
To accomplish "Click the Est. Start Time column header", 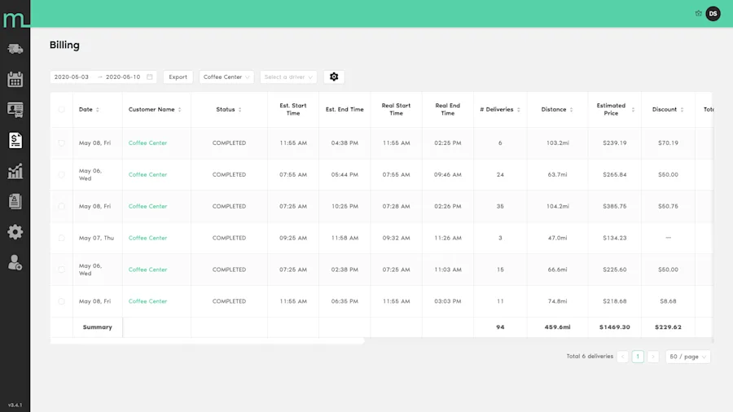I will (293, 109).
